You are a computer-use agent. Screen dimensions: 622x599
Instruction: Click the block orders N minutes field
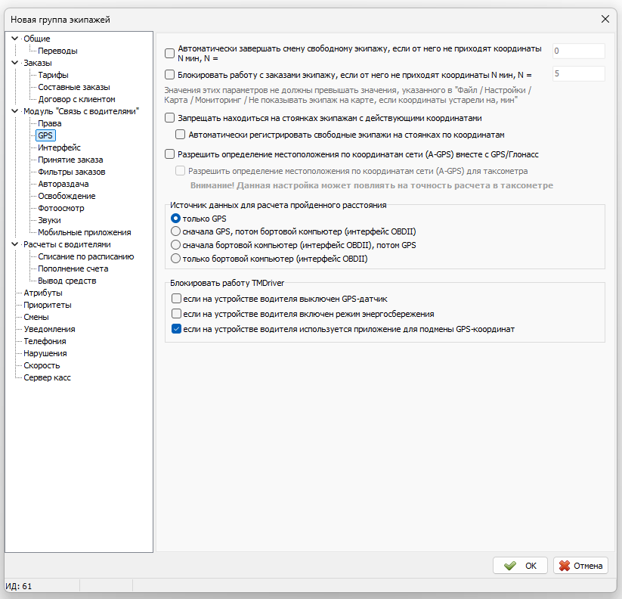coord(578,74)
